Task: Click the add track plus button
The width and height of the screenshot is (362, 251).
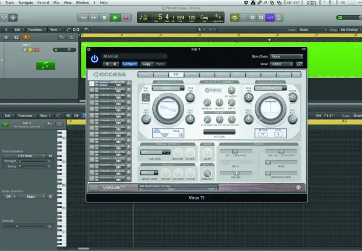Action: pos(6,37)
